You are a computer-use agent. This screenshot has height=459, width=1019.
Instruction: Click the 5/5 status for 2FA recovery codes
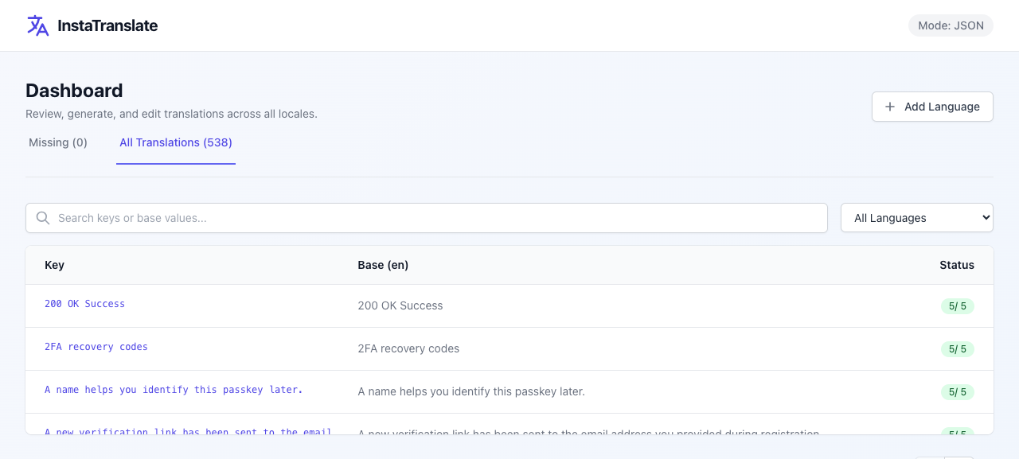point(958,349)
